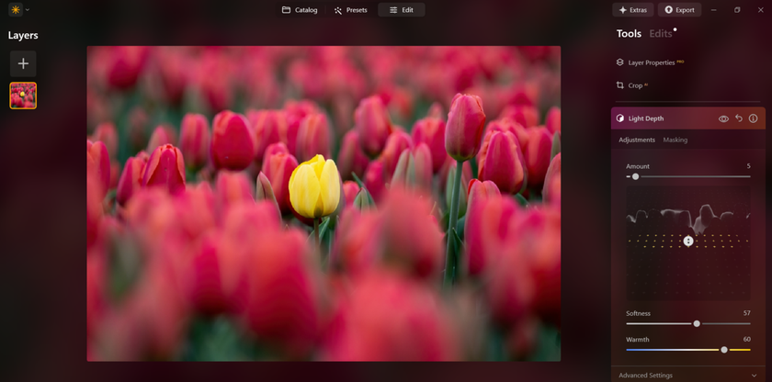
Task: Select the Masking sub-tab
Action: [x=675, y=140]
